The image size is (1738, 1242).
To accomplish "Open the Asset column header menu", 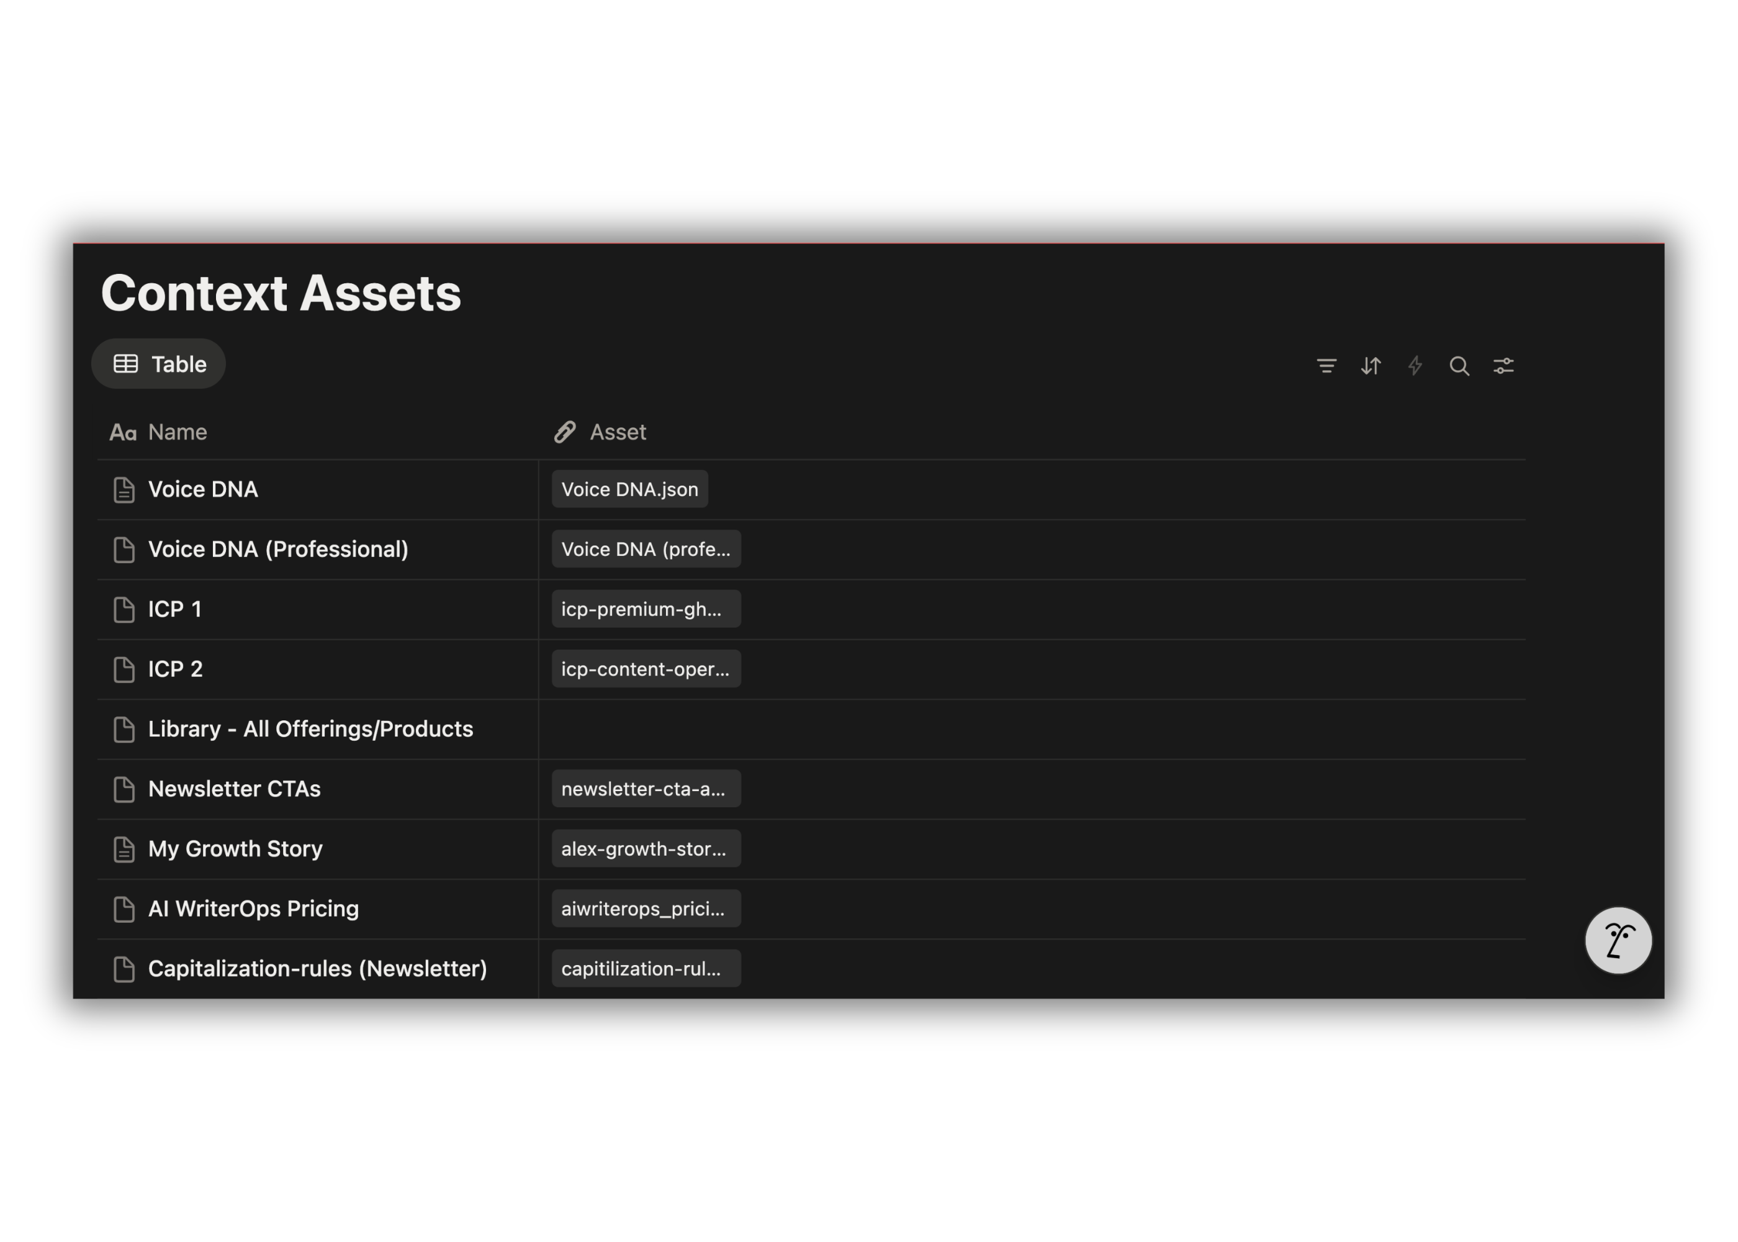I will (x=617, y=432).
